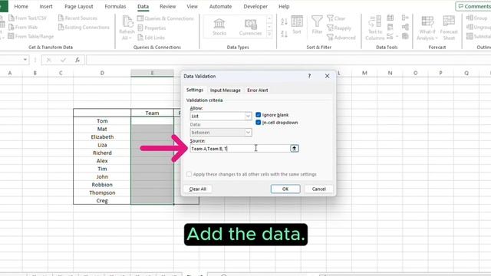The height and width of the screenshot is (276, 491).
Task: Click the cell containing Thompson
Action: 102,192
